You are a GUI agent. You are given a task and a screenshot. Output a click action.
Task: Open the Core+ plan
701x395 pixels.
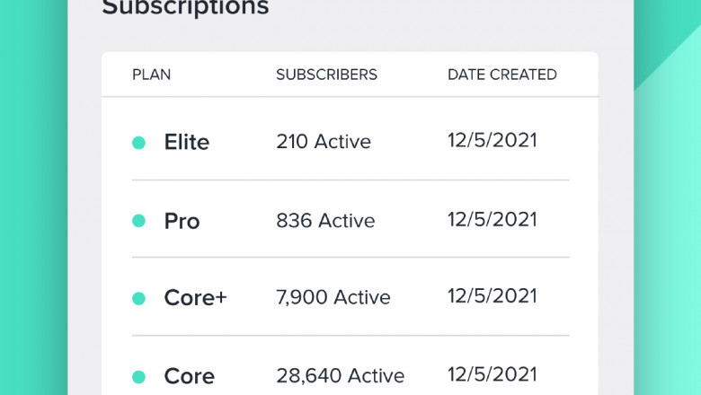click(195, 298)
